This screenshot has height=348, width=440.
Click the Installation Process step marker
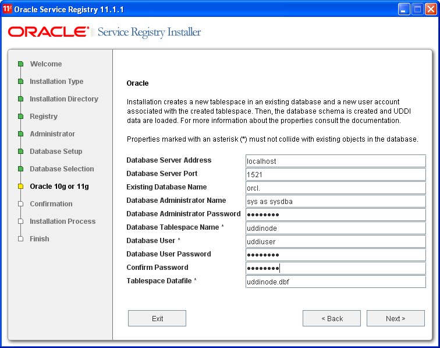pos(20,222)
